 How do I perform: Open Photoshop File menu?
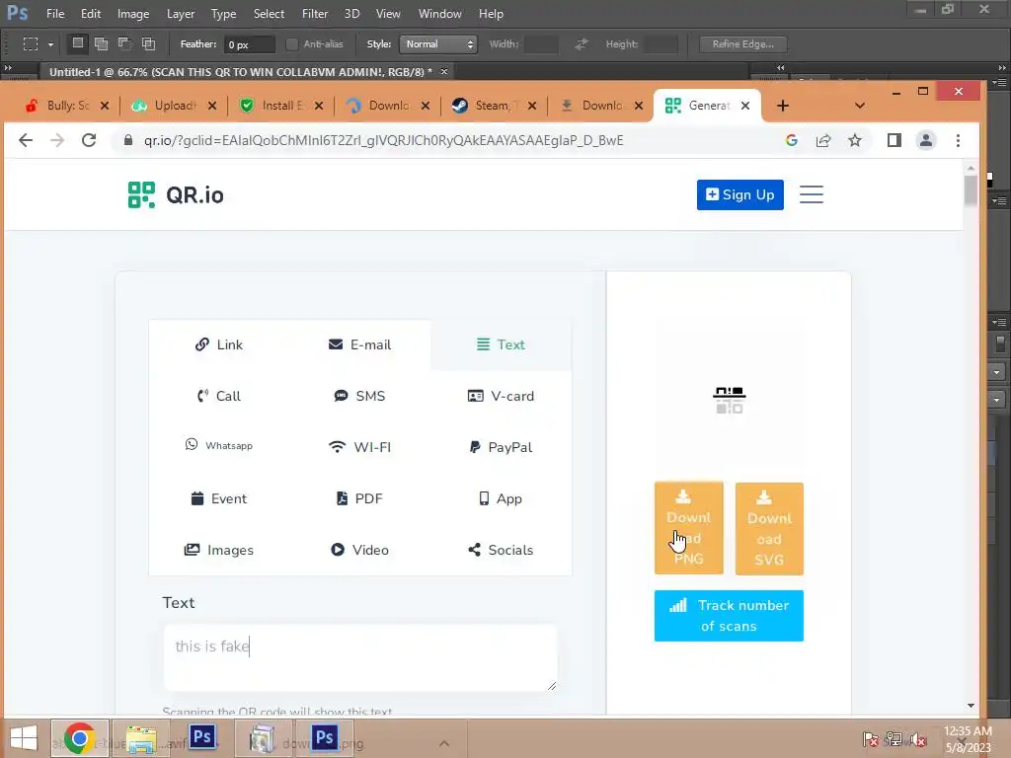click(x=55, y=14)
